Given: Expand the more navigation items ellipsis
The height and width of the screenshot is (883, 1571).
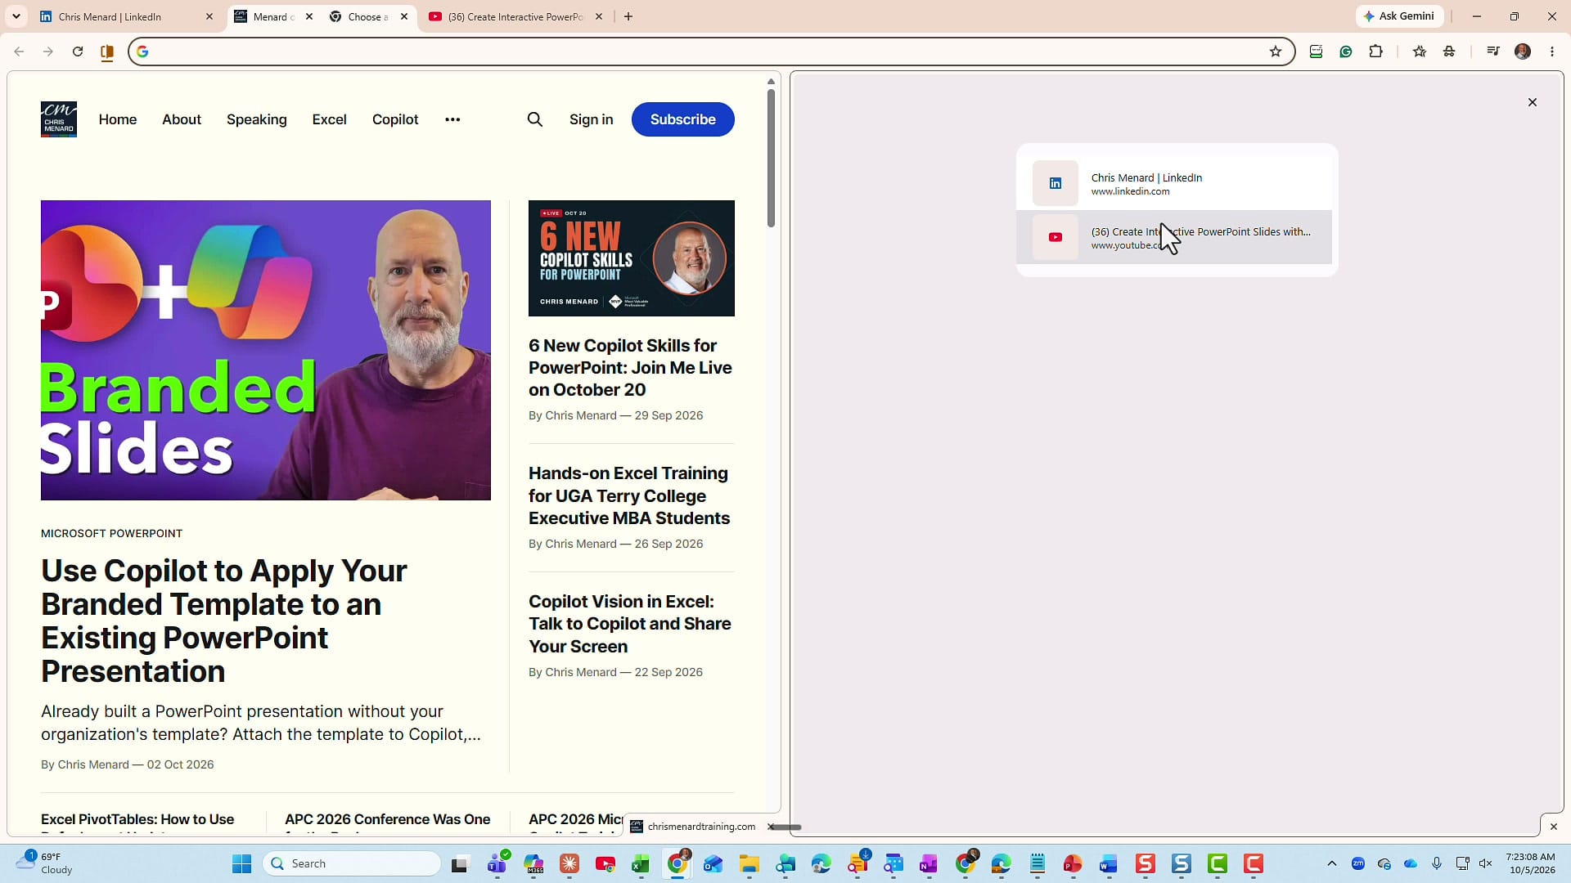Looking at the screenshot, I should click(x=452, y=119).
